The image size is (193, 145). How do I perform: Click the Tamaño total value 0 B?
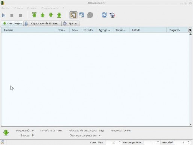click(x=60, y=131)
